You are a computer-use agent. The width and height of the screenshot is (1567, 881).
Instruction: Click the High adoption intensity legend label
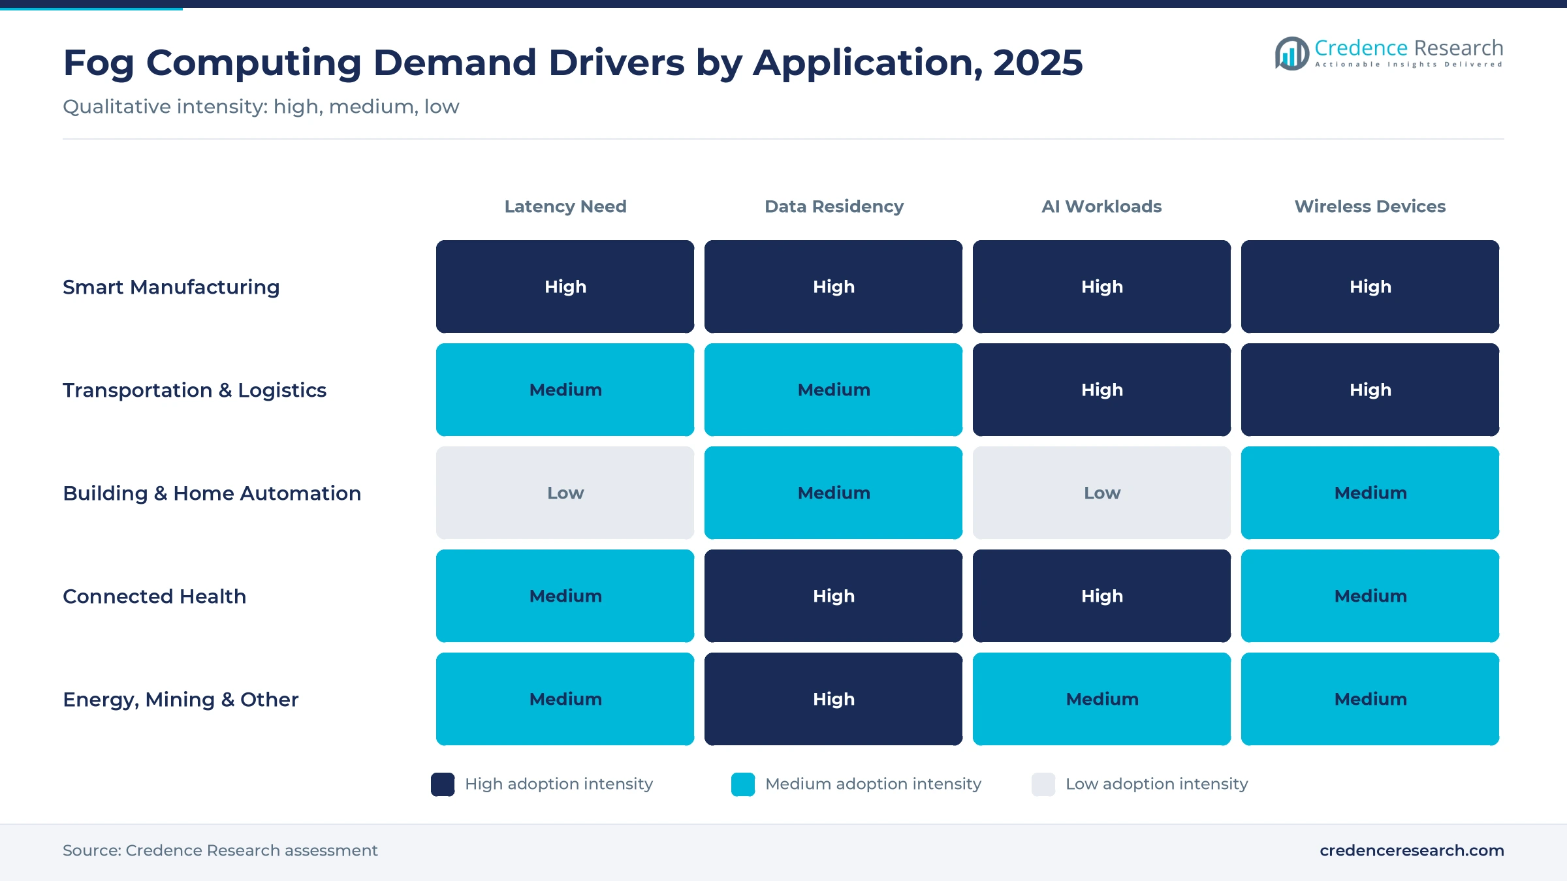[x=559, y=784]
